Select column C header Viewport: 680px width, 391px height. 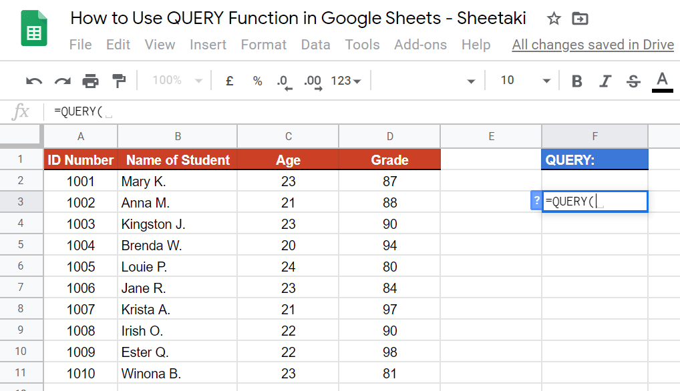(288, 137)
